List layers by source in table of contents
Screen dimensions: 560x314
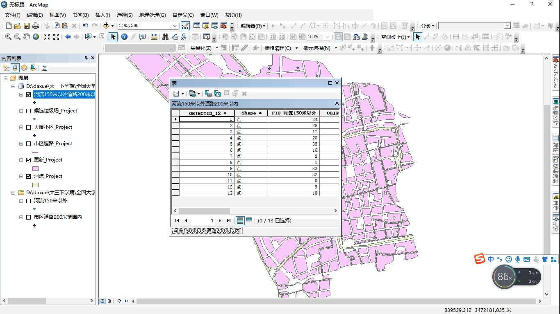click(x=15, y=68)
